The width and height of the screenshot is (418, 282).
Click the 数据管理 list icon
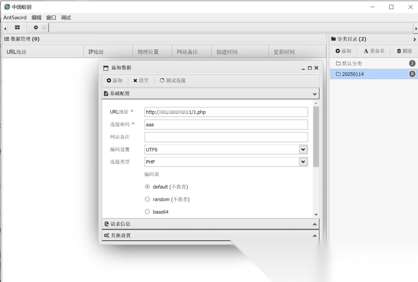point(7,39)
